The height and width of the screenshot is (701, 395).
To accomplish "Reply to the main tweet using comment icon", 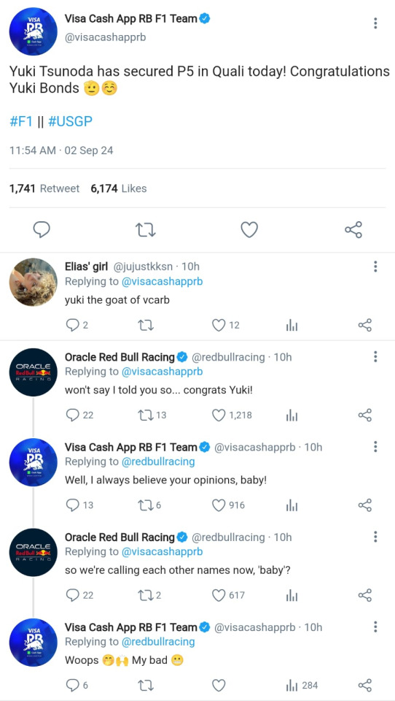I will 42,230.
